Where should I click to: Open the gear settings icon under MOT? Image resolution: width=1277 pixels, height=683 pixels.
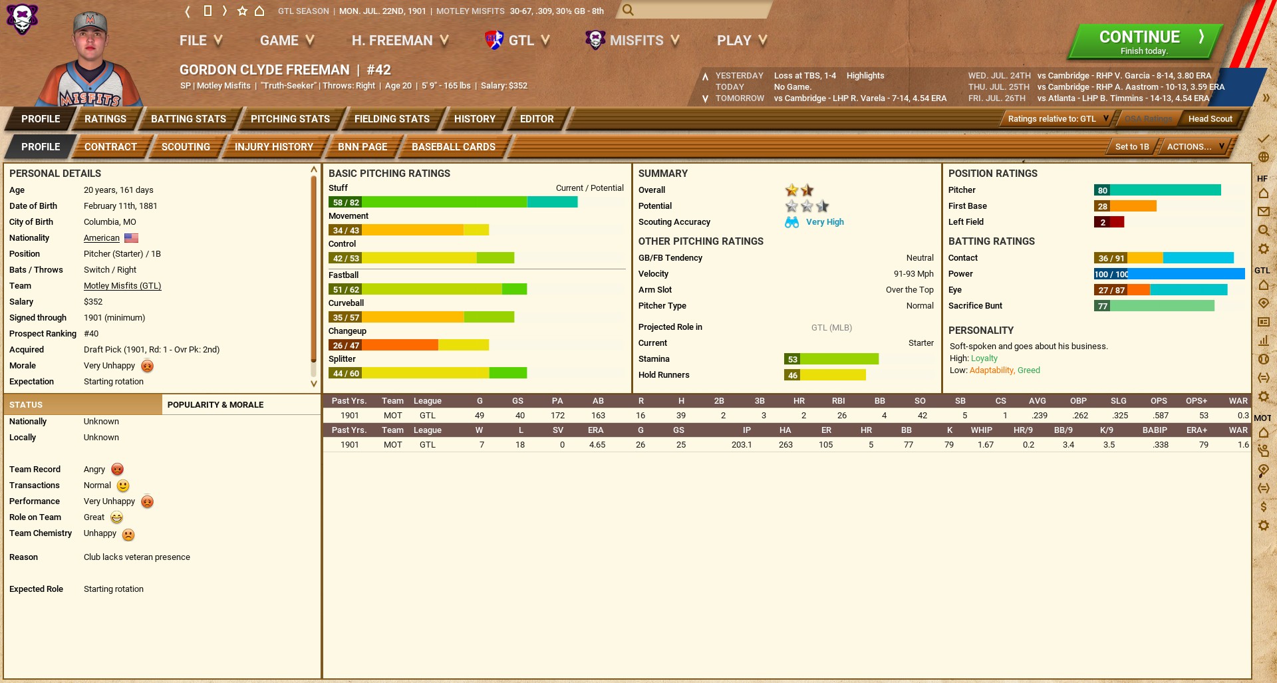click(x=1264, y=525)
